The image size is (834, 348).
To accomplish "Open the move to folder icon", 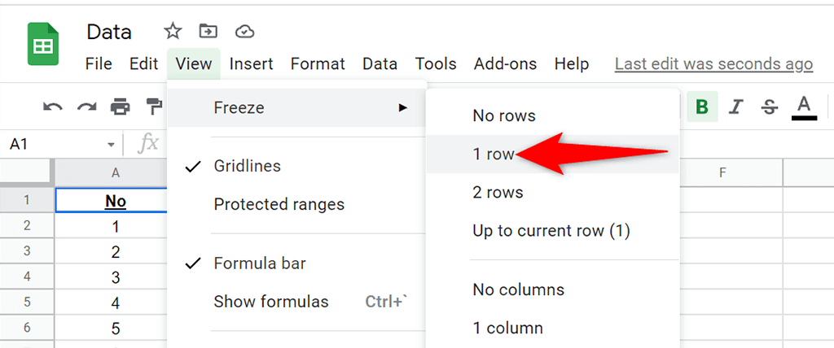I will pos(208,32).
